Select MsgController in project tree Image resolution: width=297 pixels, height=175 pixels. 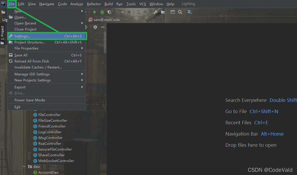[51, 138]
